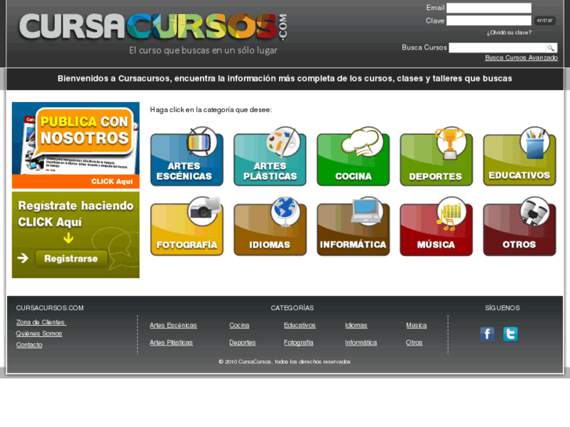
Task: Open the ¿Olvidó su clave? link
Action: pos(509,33)
